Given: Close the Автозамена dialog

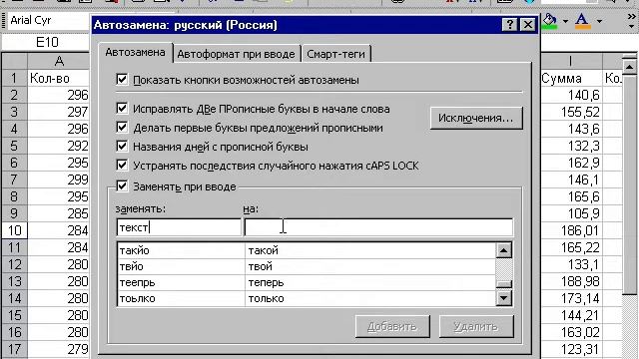Looking at the screenshot, I should [528, 25].
